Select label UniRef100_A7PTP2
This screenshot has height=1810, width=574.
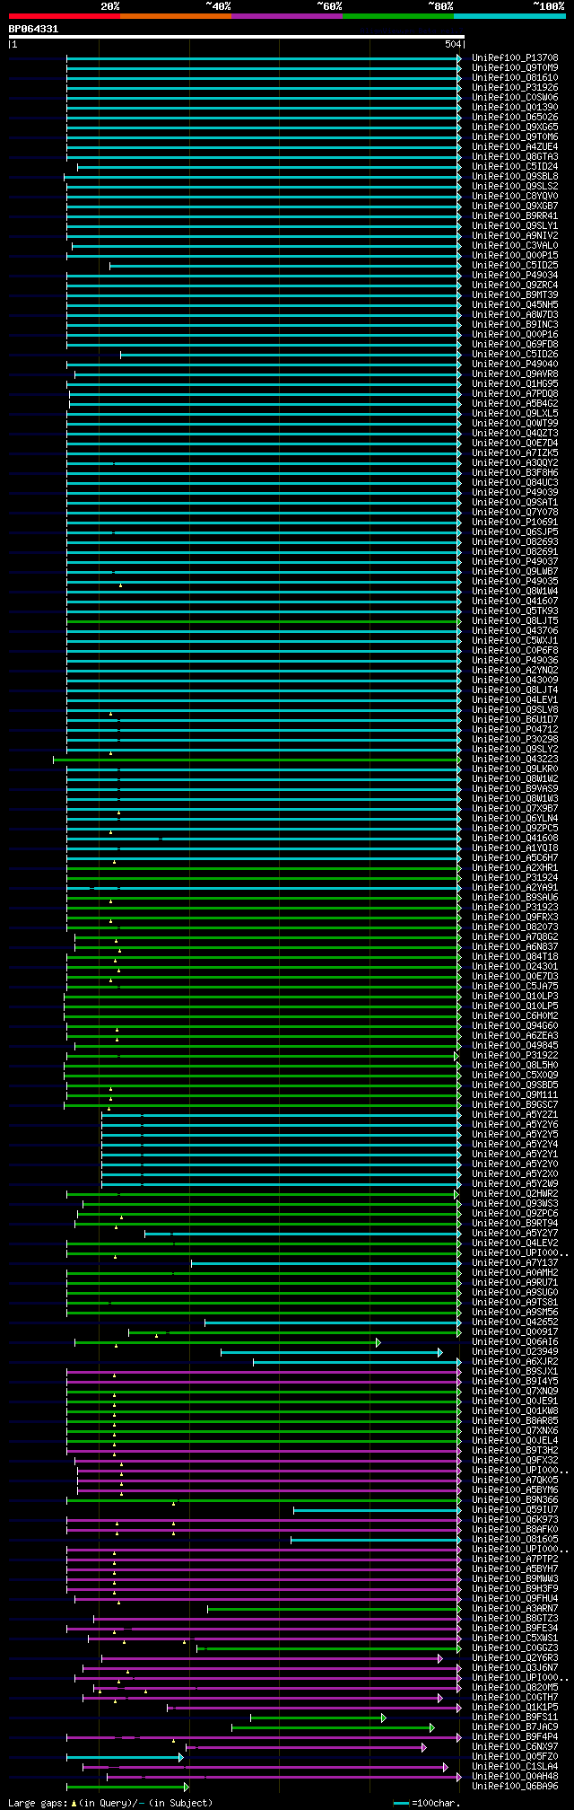[515, 1560]
